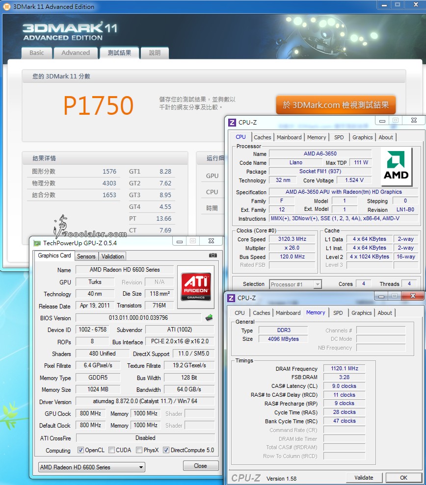
Task: Click the ATI Radeon graphics logo
Action: click(x=196, y=287)
